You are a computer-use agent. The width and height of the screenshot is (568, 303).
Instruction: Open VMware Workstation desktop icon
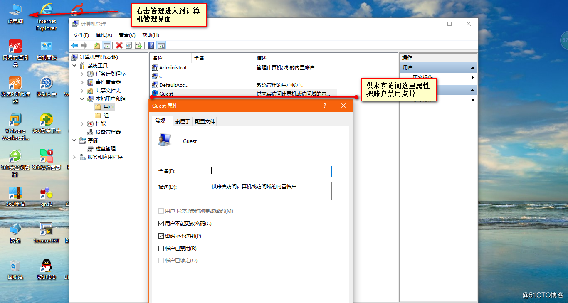16,127
